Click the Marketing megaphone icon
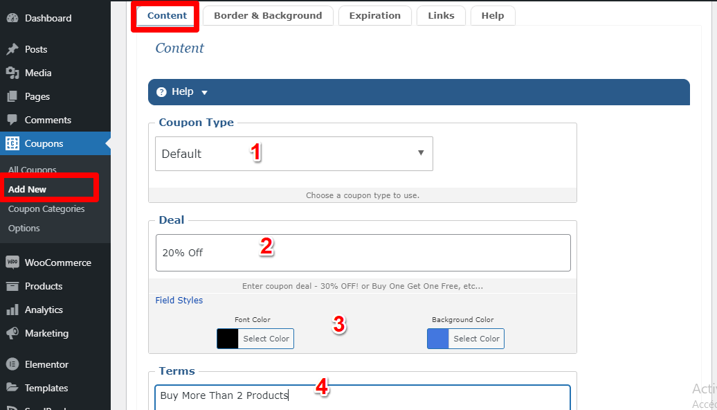Viewport: 717px width, 410px height. click(x=12, y=333)
